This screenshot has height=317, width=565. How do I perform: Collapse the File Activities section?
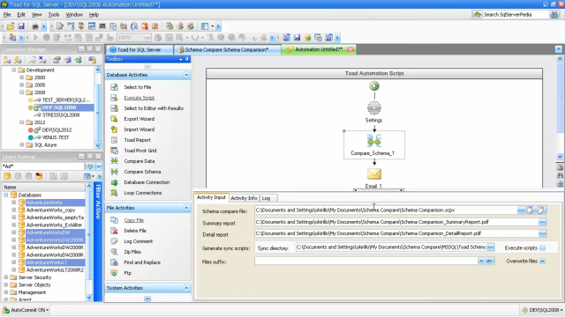[186, 208]
